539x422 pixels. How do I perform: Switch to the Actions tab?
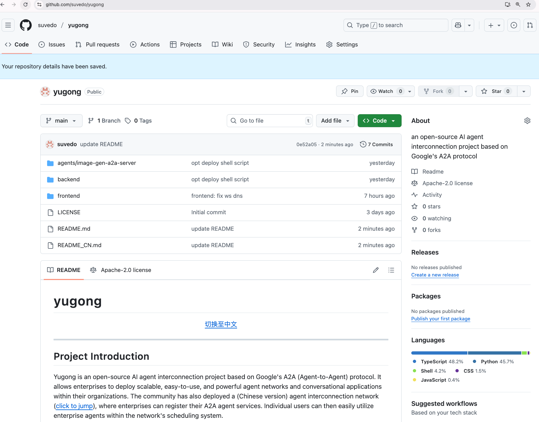[x=145, y=45]
